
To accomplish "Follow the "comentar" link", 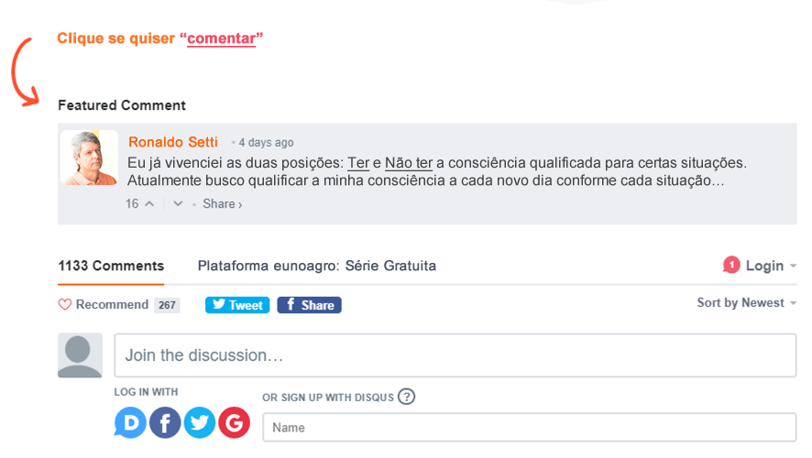I will (221, 38).
